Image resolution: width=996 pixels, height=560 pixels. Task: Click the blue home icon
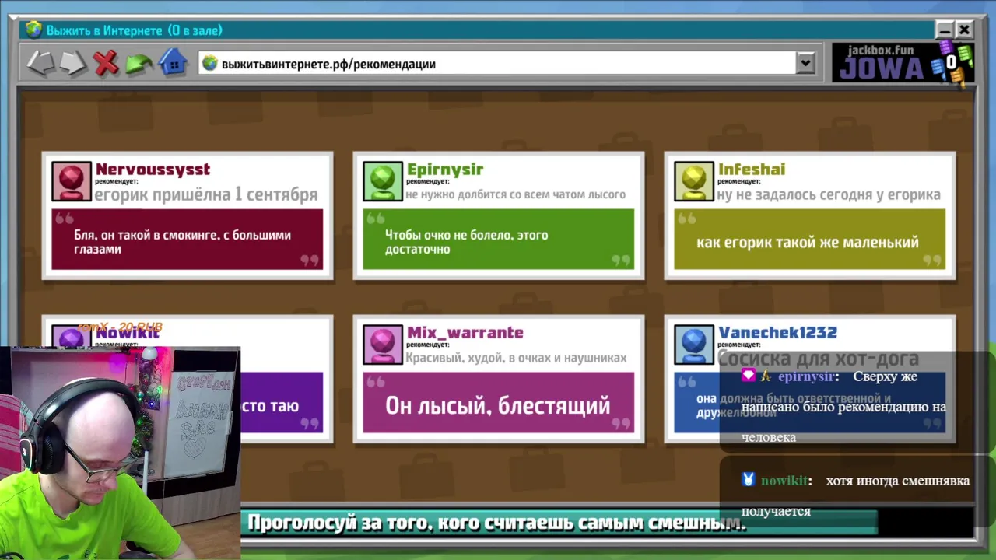(x=173, y=63)
